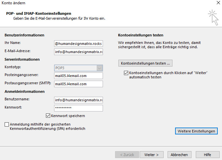Click the cursor wizard icon in the header
The width and height of the screenshot is (222, 160).
coord(212,17)
